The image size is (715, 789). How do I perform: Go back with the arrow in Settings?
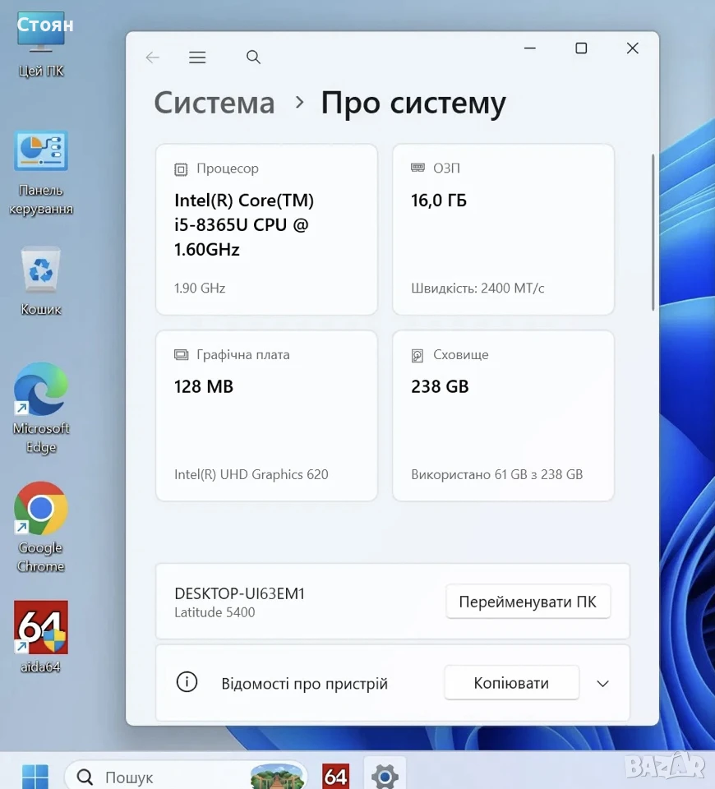(153, 58)
